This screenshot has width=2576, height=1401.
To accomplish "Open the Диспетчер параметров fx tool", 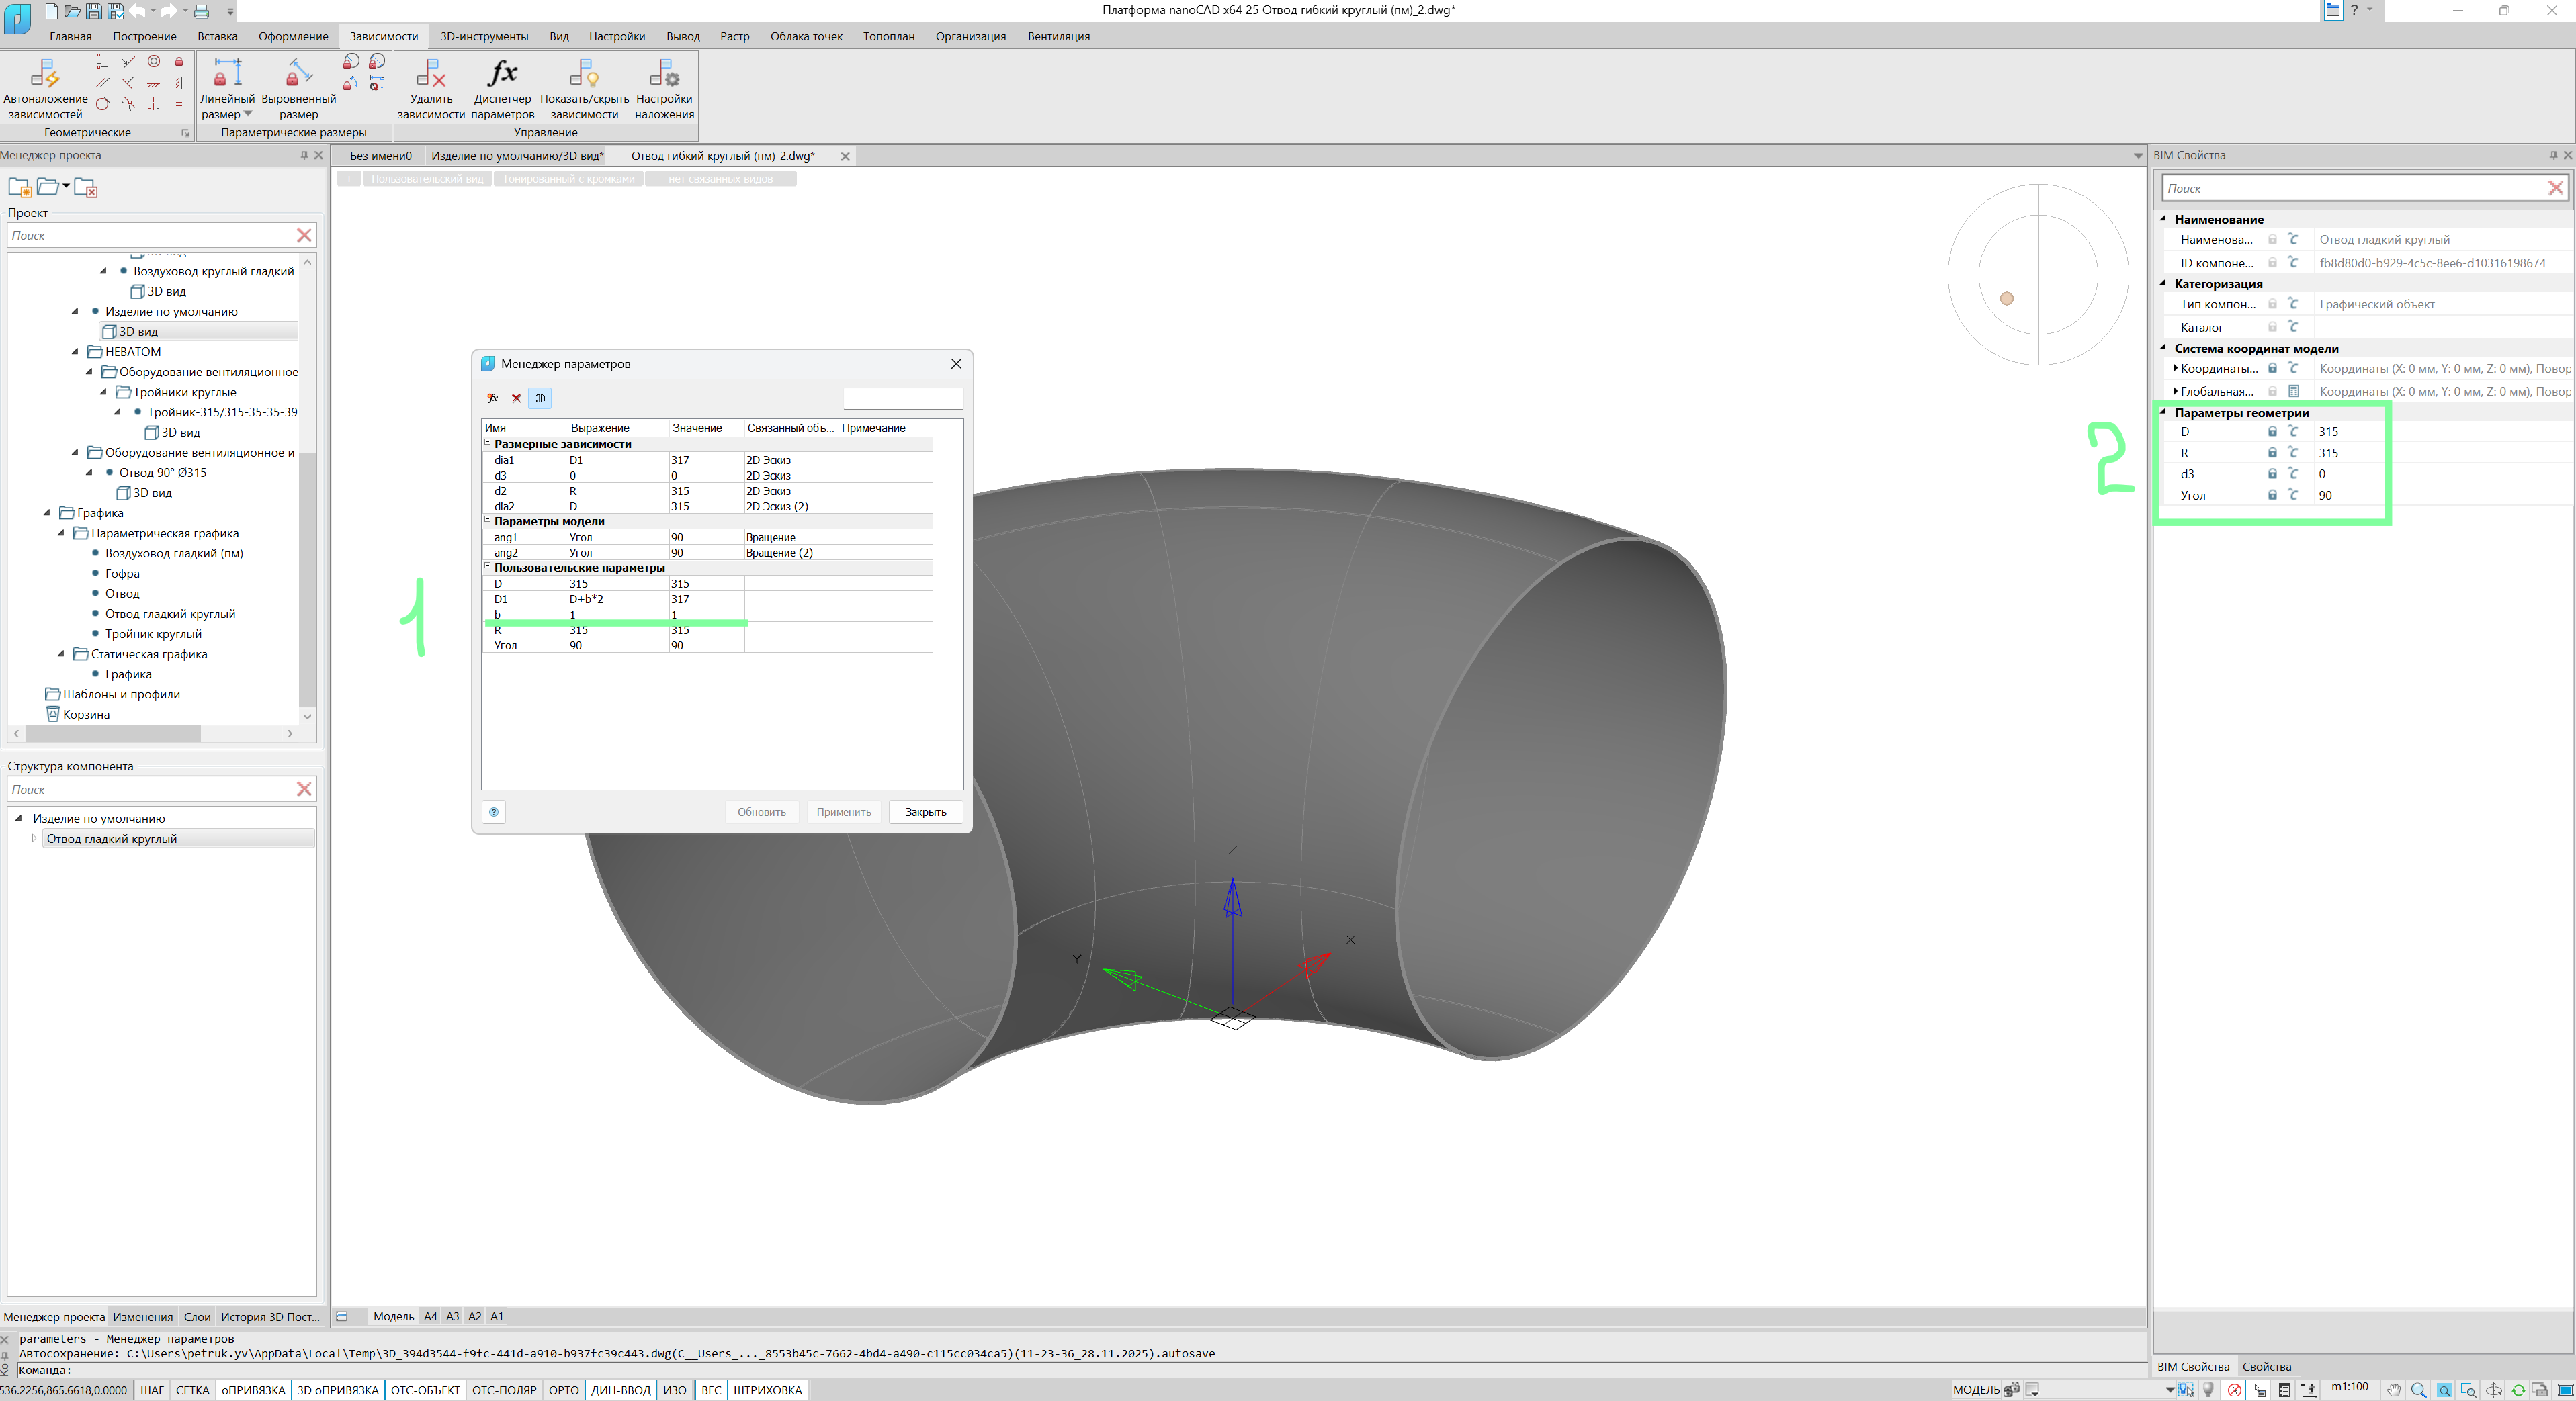I will click(x=502, y=75).
